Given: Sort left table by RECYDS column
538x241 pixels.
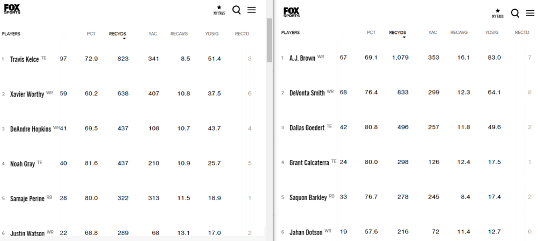Looking at the screenshot, I should coord(117,34).
